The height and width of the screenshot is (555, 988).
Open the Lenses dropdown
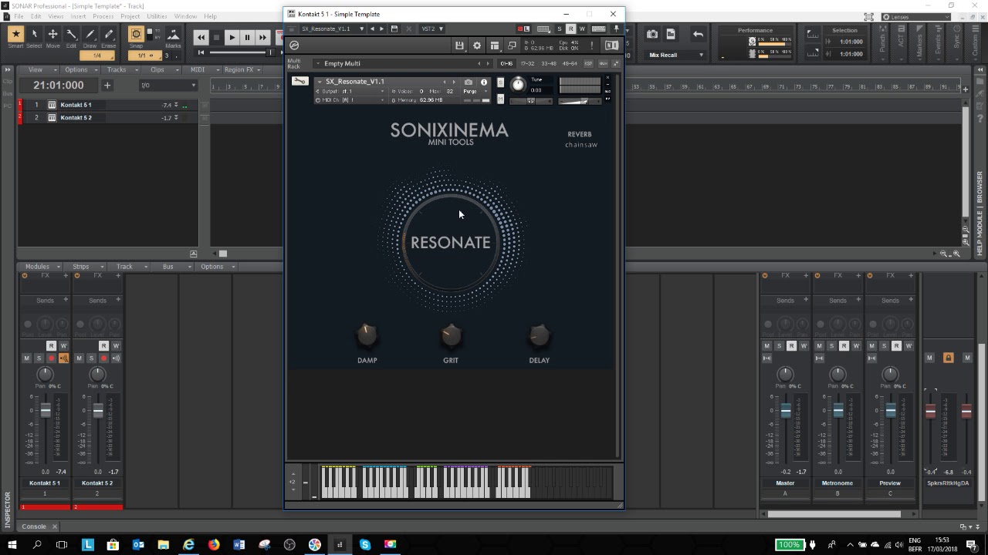pyautogui.click(x=915, y=17)
